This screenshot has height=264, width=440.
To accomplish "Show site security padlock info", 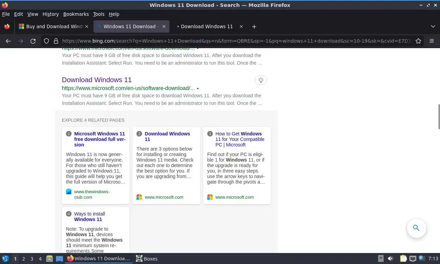I will pyautogui.click(x=56, y=41).
